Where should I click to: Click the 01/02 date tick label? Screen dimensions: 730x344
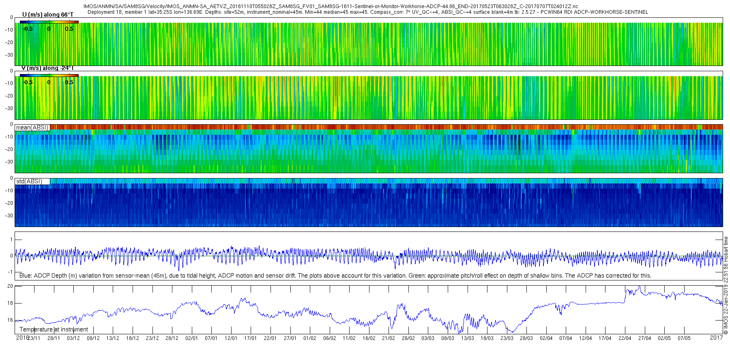[x=310, y=338]
